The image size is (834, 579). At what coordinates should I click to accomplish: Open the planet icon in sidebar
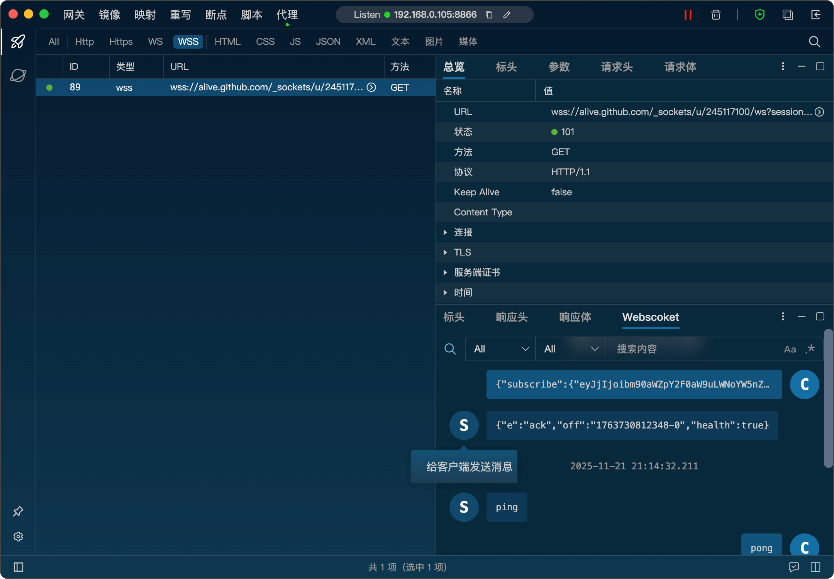(x=18, y=75)
